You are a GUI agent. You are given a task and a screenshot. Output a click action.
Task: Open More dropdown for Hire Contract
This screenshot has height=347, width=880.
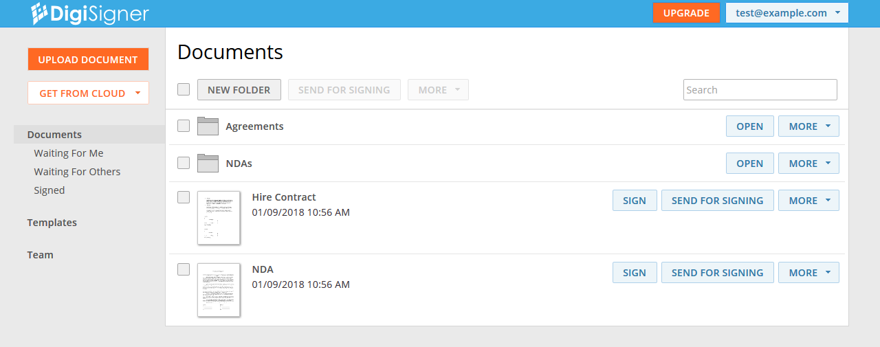808,201
